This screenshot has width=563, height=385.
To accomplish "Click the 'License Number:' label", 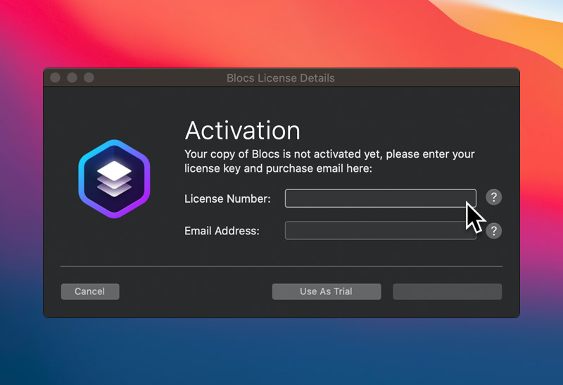I will pos(227,198).
